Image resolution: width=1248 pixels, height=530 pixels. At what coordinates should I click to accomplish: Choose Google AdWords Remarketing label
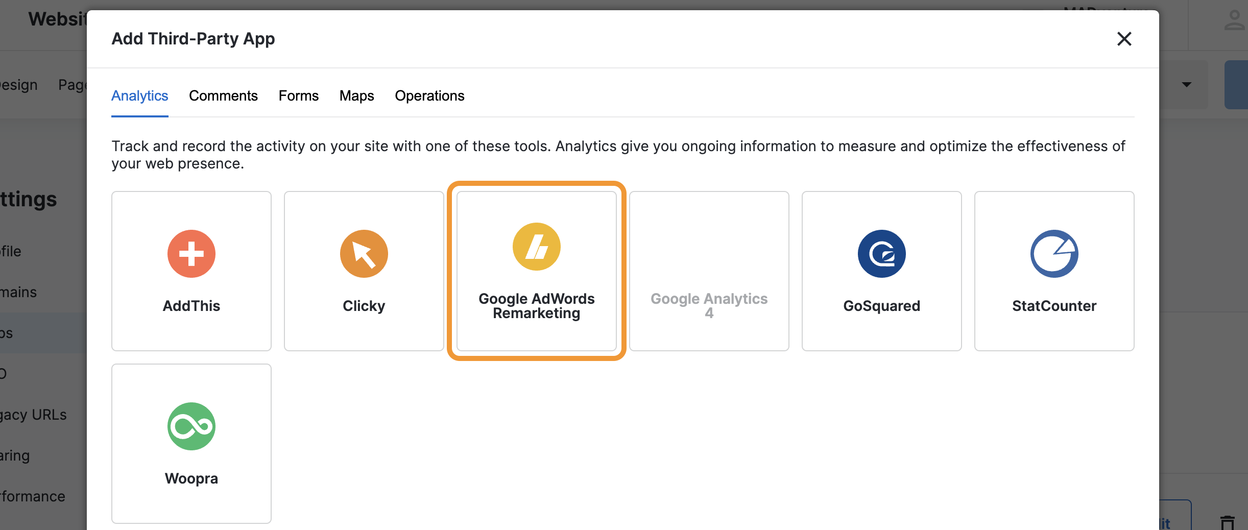pyautogui.click(x=537, y=306)
